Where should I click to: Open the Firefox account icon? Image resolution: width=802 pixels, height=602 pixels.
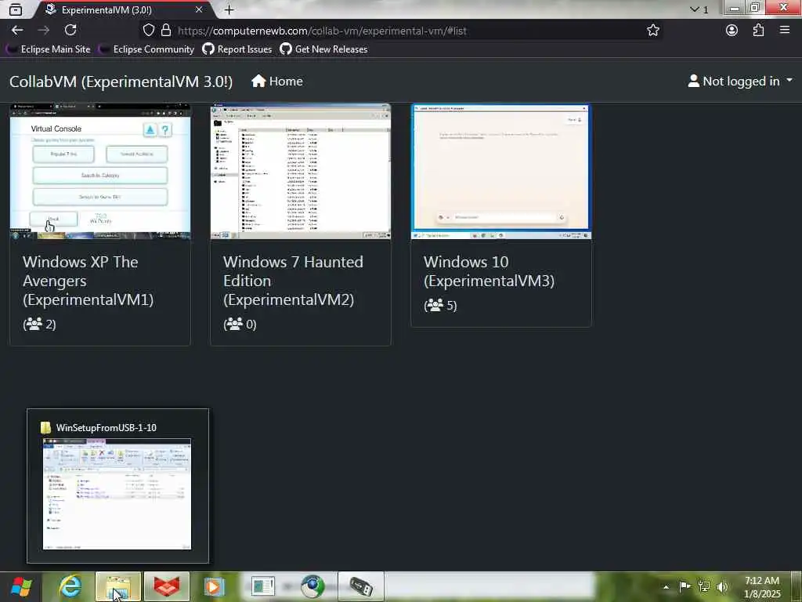tap(732, 31)
